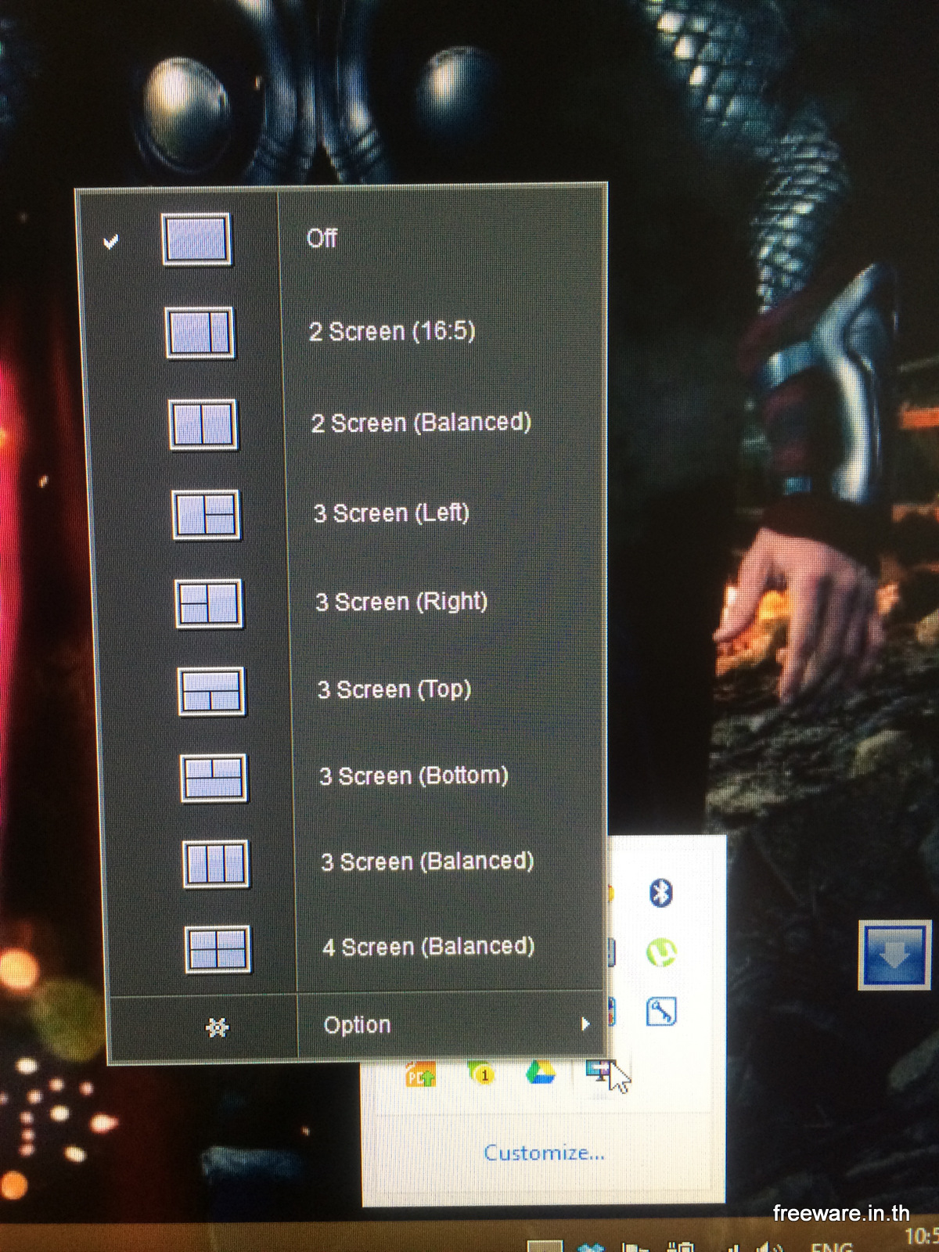This screenshot has height=1252, width=939.
Task: Choose 3 Screen (Bottom) layout entry
Action: [x=414, y=775]
